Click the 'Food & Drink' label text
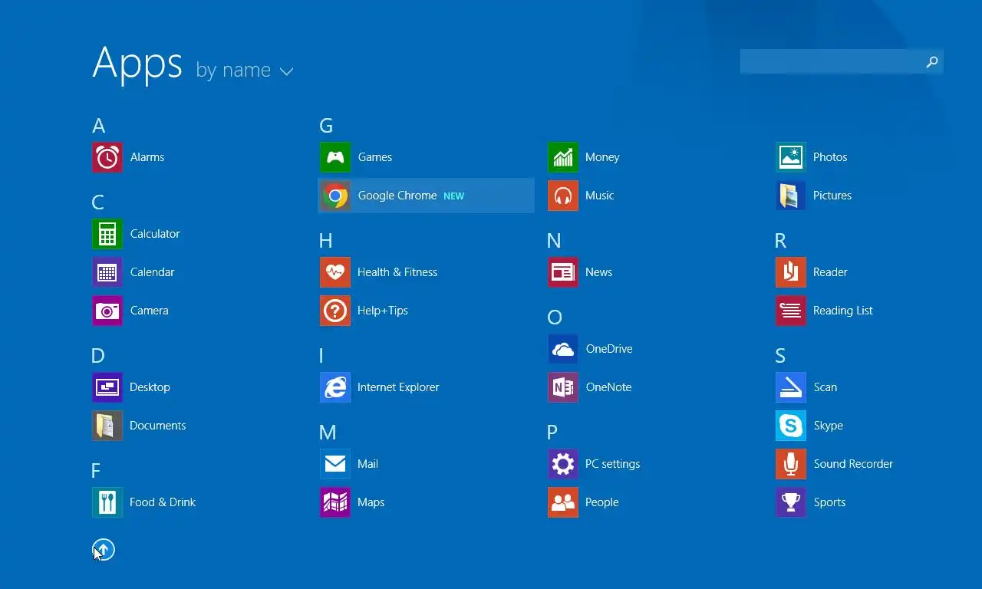The width and height of the screenshot is (982, 589). 163,502
